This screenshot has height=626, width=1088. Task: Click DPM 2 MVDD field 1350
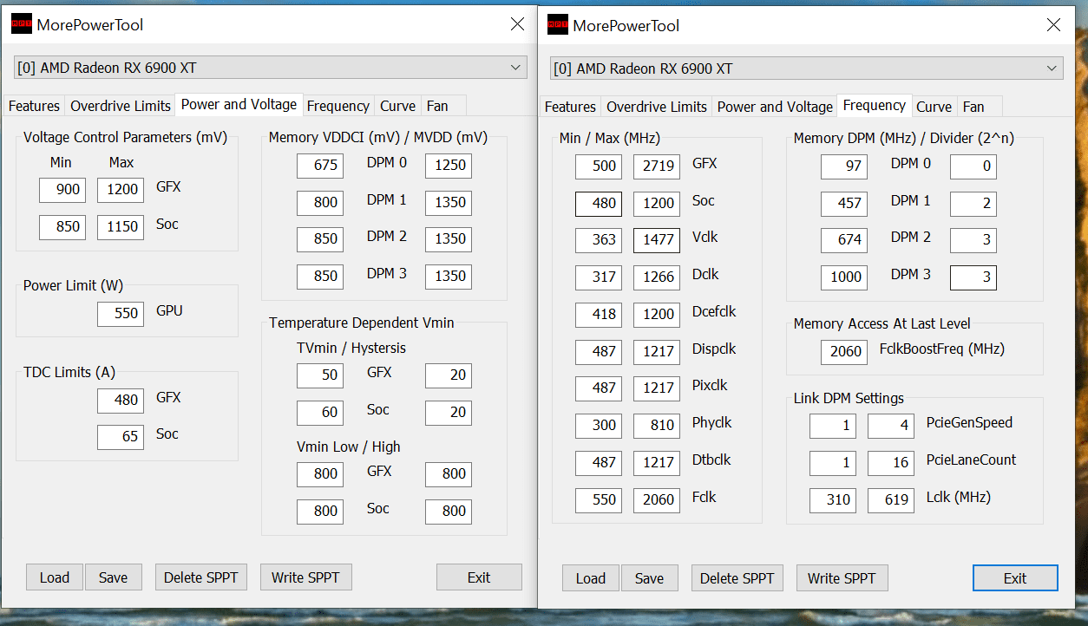pos(449,239)
